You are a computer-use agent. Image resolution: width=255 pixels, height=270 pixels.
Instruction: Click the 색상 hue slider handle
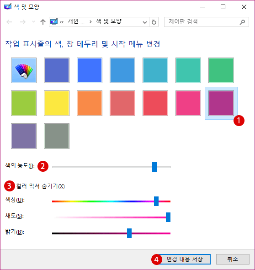(156, 201)
